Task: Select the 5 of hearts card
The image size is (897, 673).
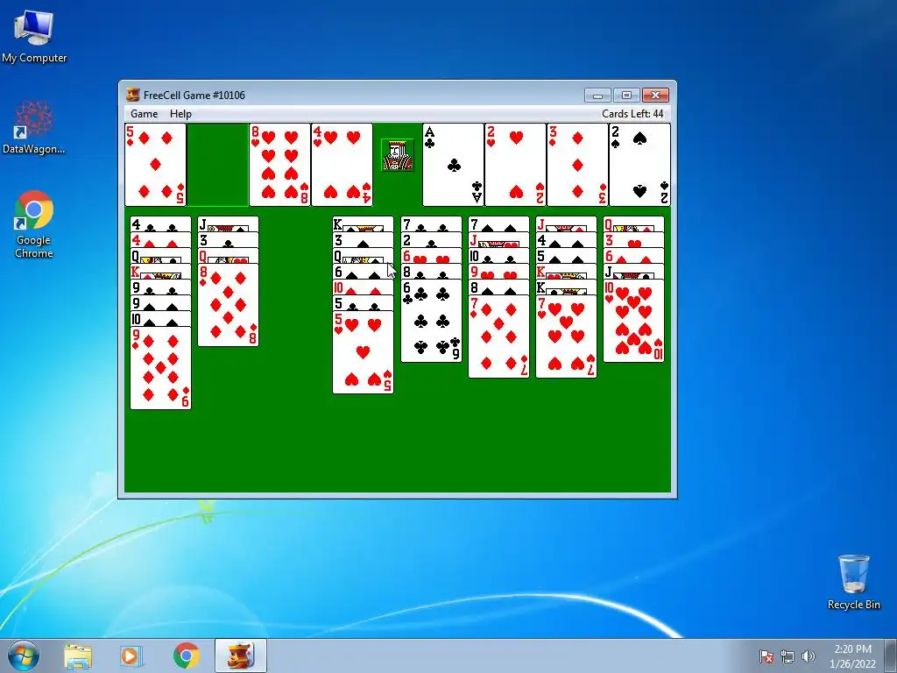Action: click(x=364, y=352)
